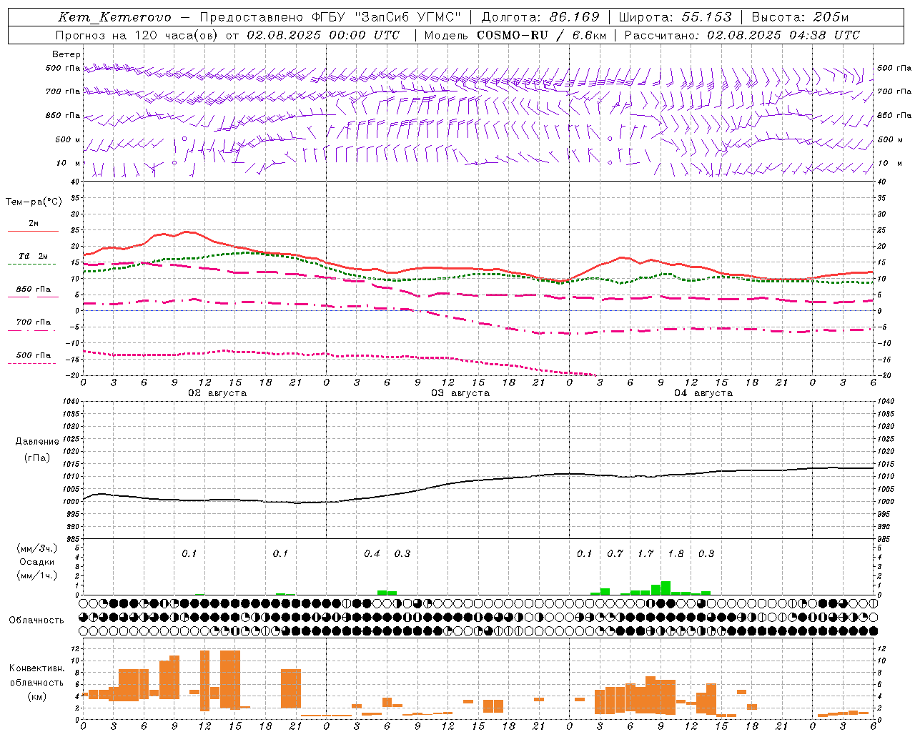Image resolution: width=915 pixels, height=732 pixels.
Task: Click the (мм/1ч.) units label
Action: click(x=36, y=575)
